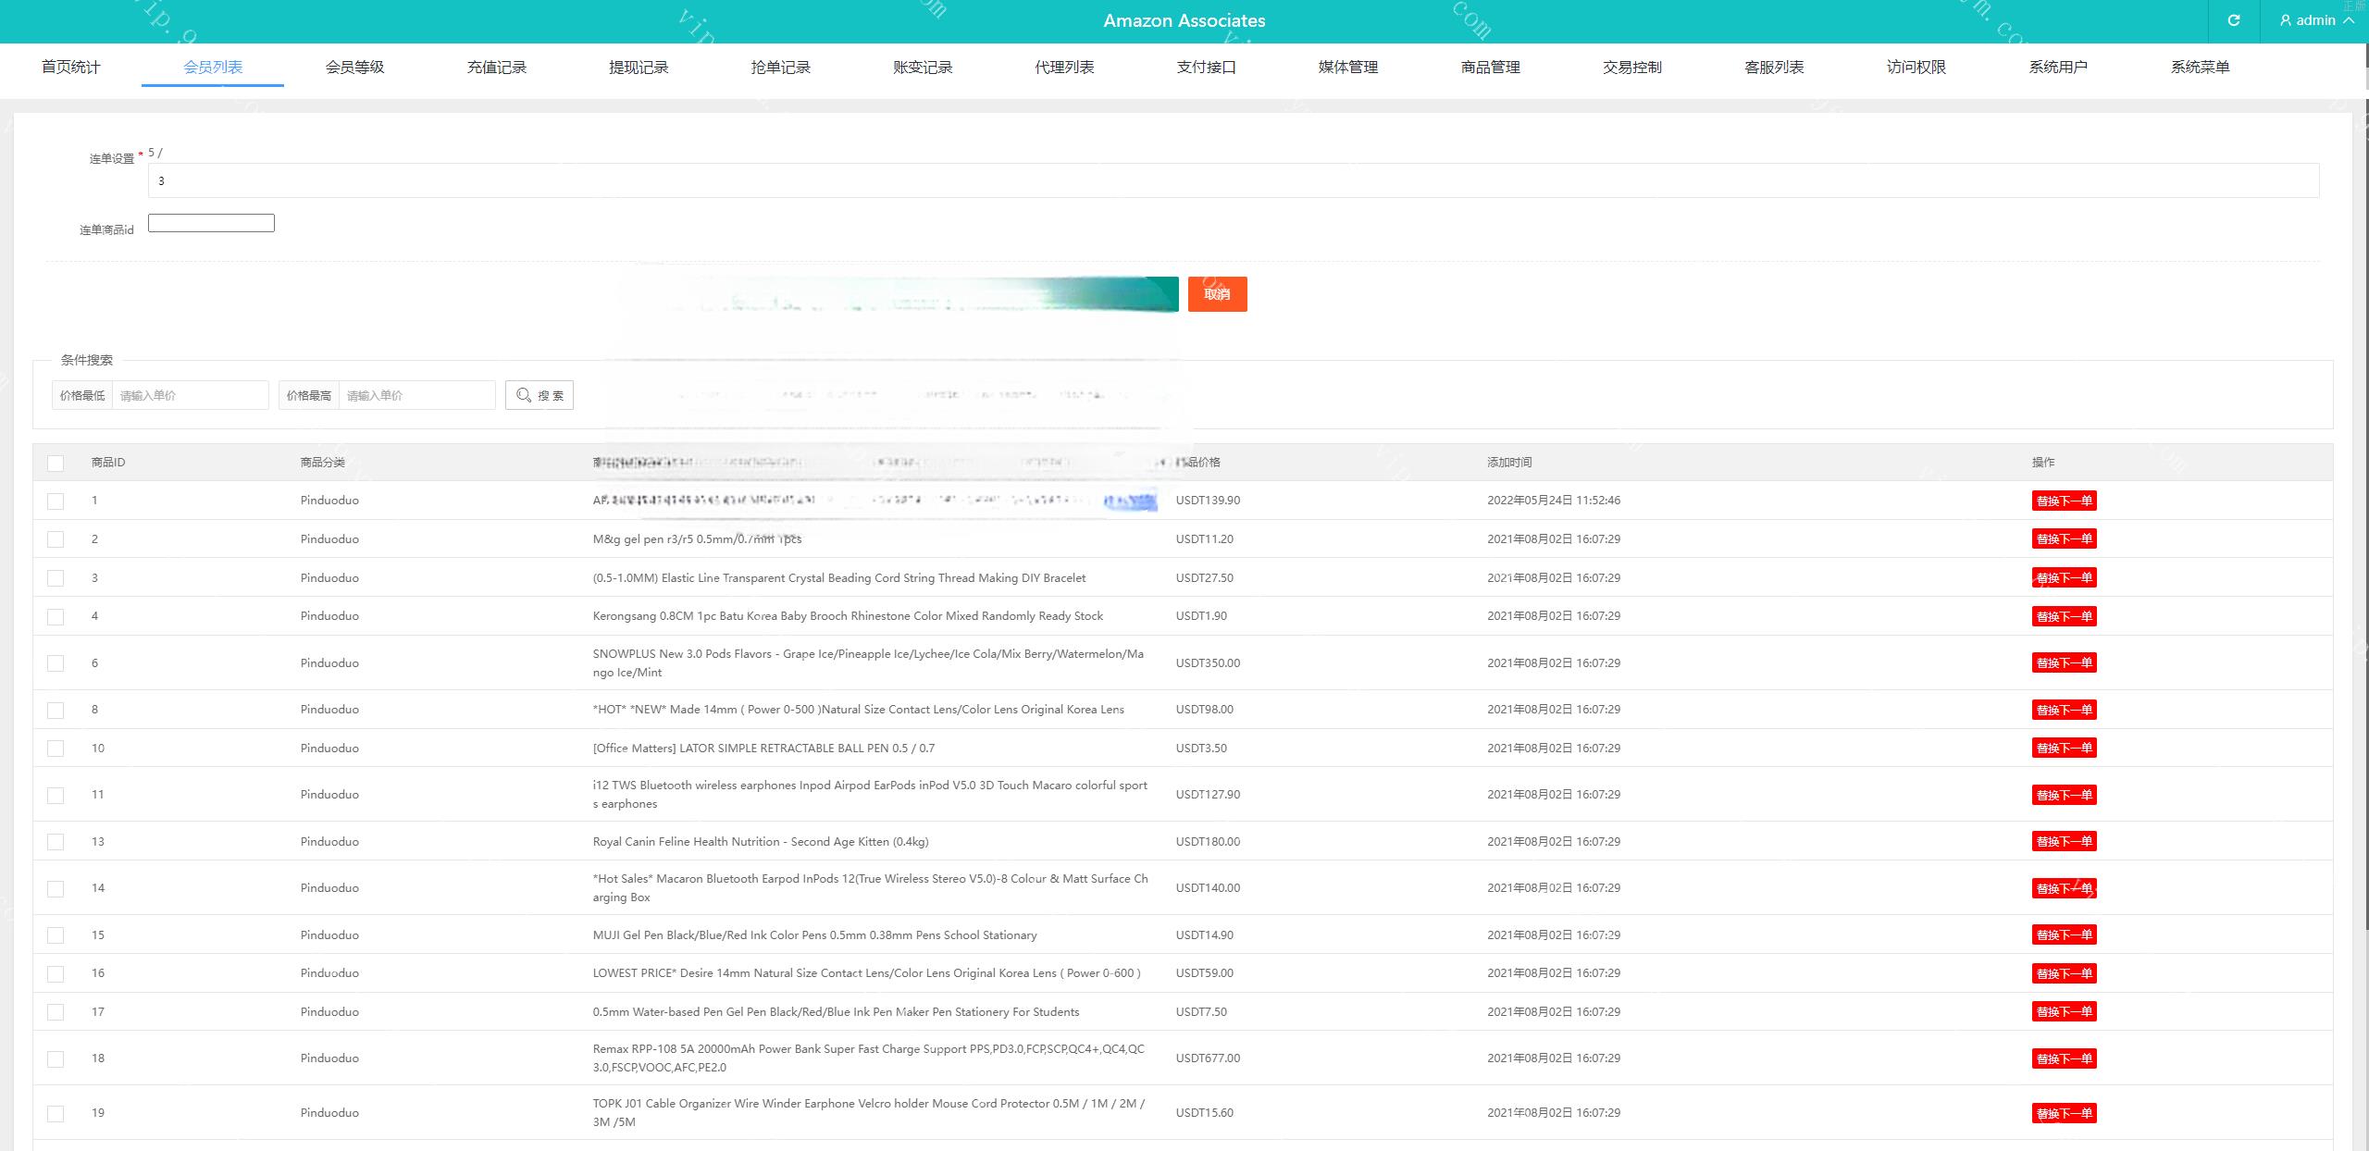
Task: Open the admin user dropdown menu
Action: 2314,20
